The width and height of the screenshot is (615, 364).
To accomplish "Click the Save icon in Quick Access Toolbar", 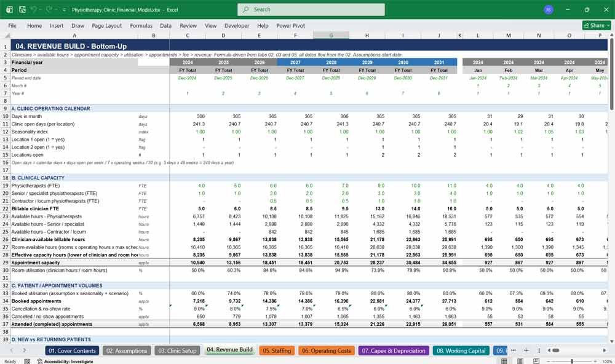I will [x=22, y=9].
